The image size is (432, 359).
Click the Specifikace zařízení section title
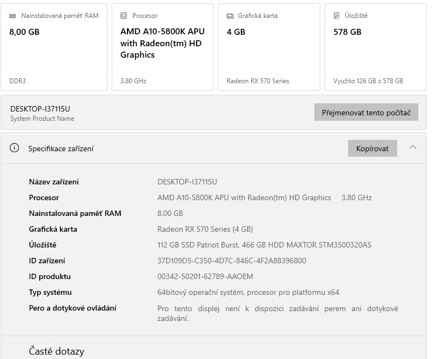point(61,148)
